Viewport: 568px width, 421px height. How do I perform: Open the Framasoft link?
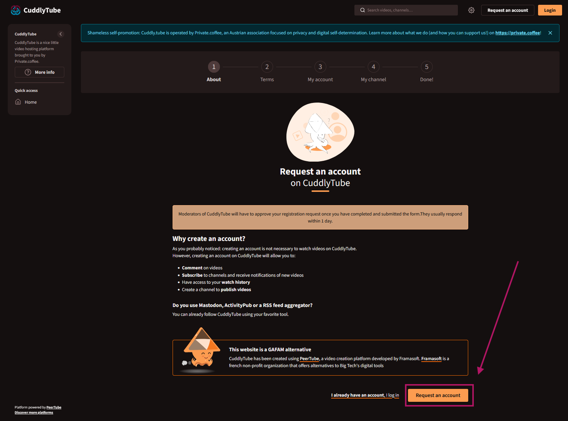(431, 359)
